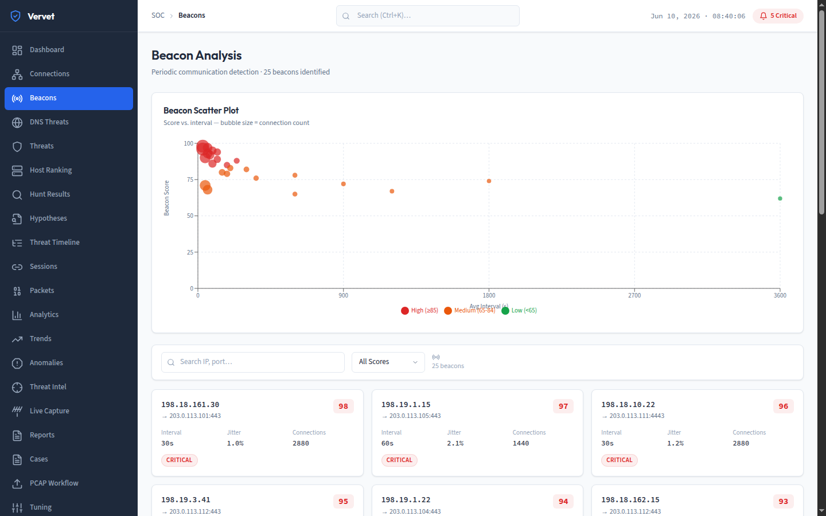The height and width of the screenshot is (516, 826).
Task: Focus the global Search (Ctrl+K) field
Action: click(428, 16)
